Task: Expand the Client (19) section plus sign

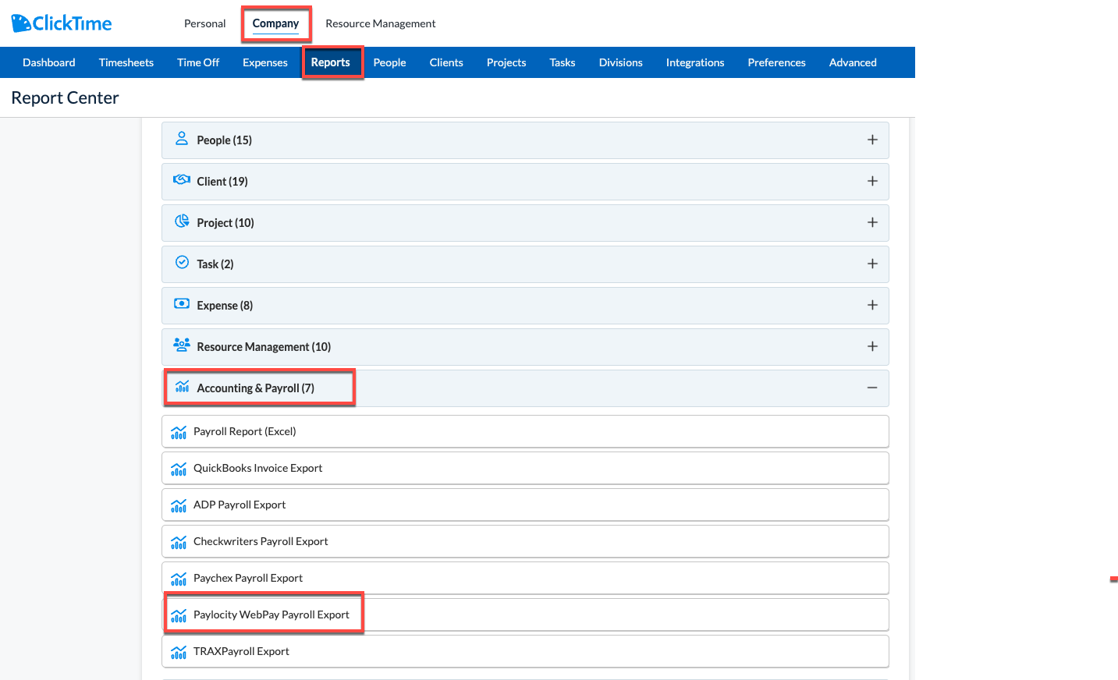Action: tap(872, 181)
